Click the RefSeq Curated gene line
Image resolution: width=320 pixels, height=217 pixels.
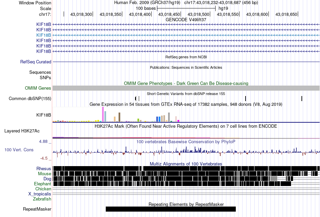click(186, 62)
